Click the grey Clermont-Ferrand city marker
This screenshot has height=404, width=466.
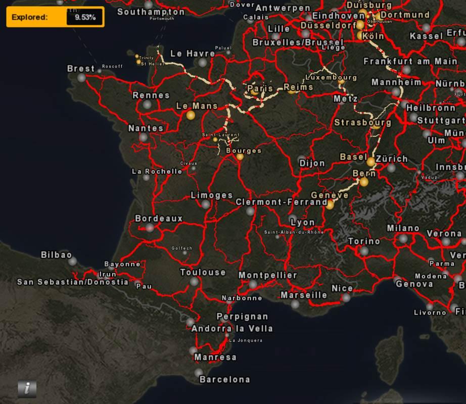click(251, 211)
